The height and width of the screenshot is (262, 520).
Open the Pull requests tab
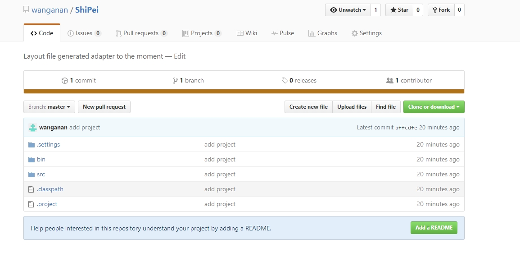(142, 33)
